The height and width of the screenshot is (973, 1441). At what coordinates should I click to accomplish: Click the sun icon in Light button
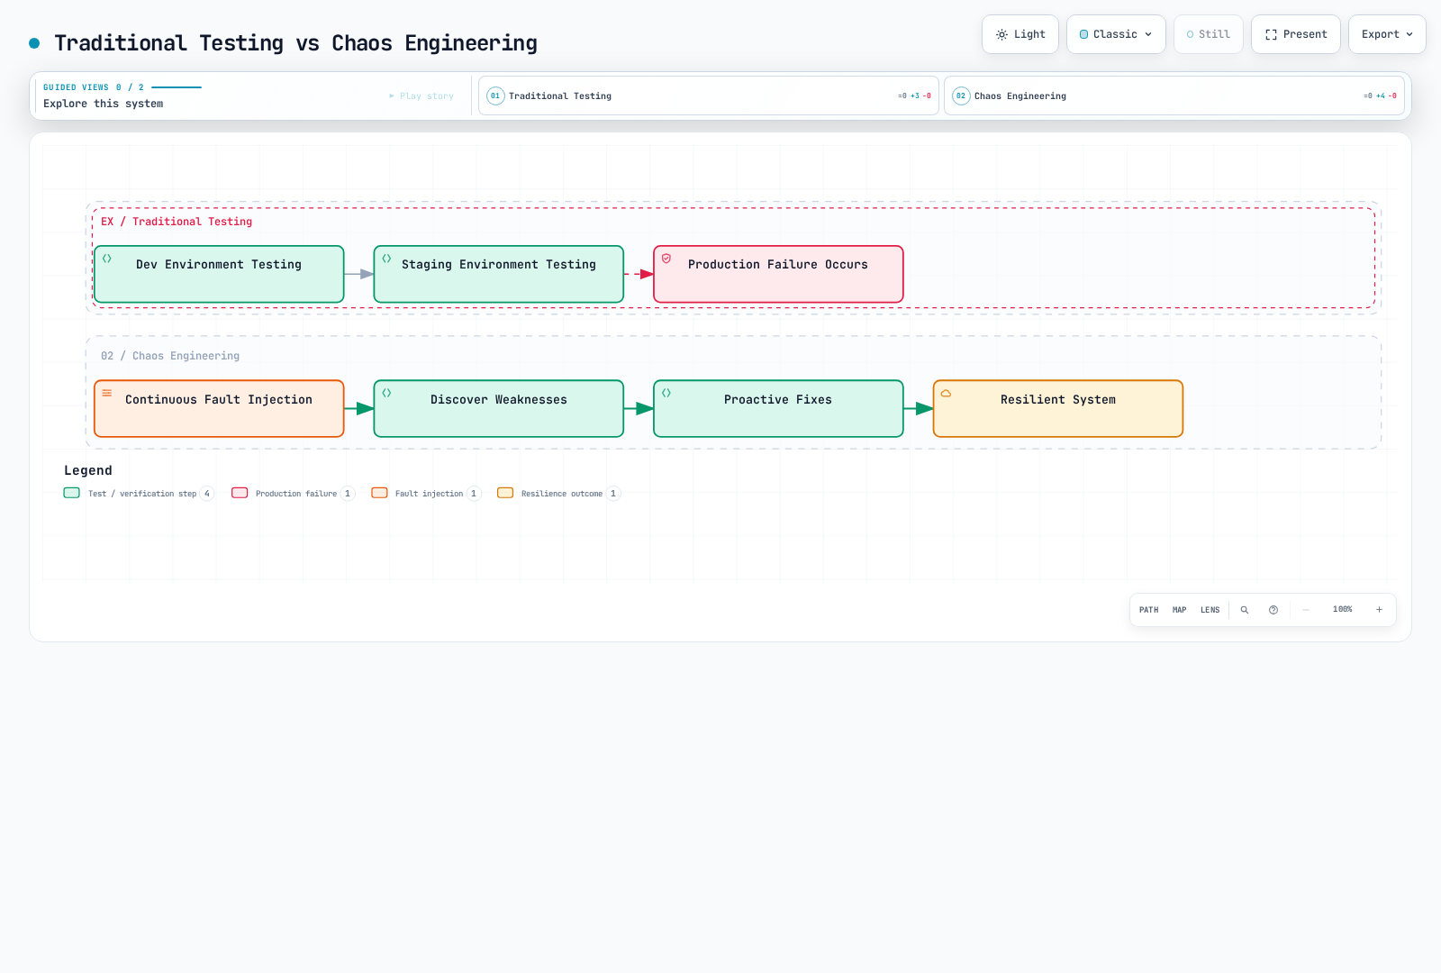pyautogui.click(x=1001, y=34)
